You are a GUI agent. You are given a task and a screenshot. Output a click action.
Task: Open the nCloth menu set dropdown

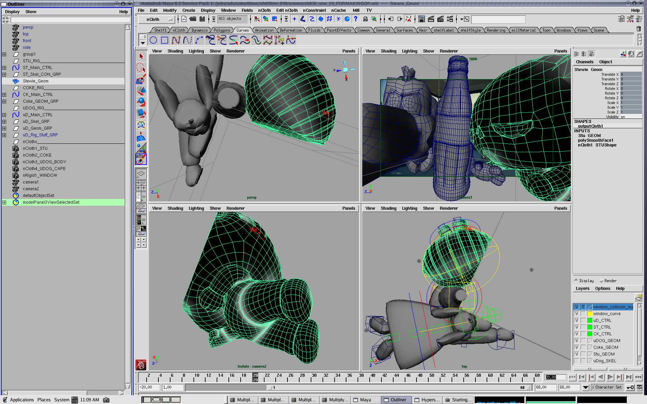click(157, 20)
